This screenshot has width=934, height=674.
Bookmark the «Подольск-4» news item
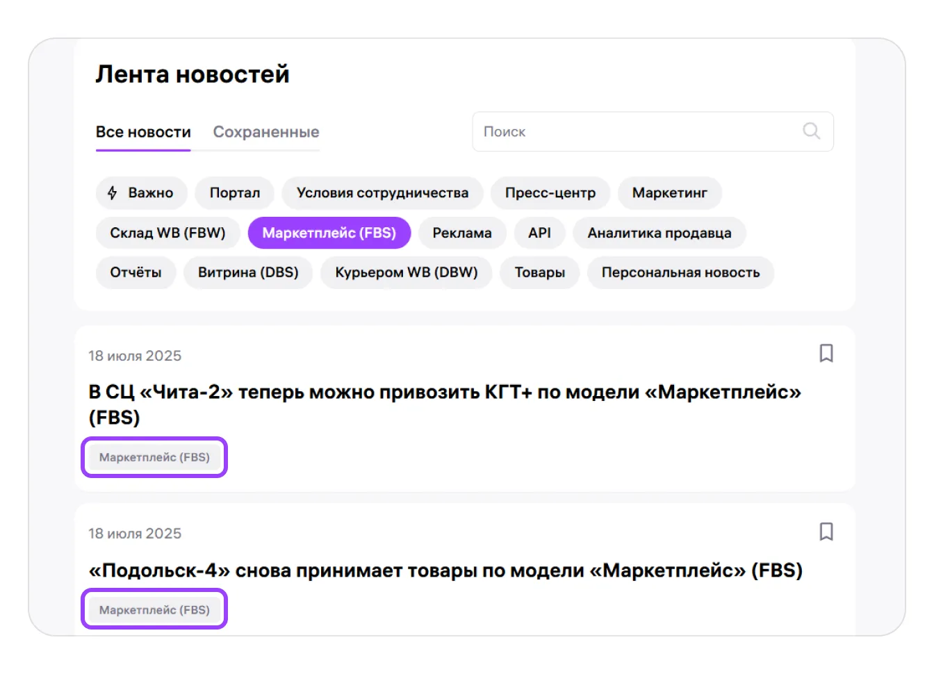point(826,532)
